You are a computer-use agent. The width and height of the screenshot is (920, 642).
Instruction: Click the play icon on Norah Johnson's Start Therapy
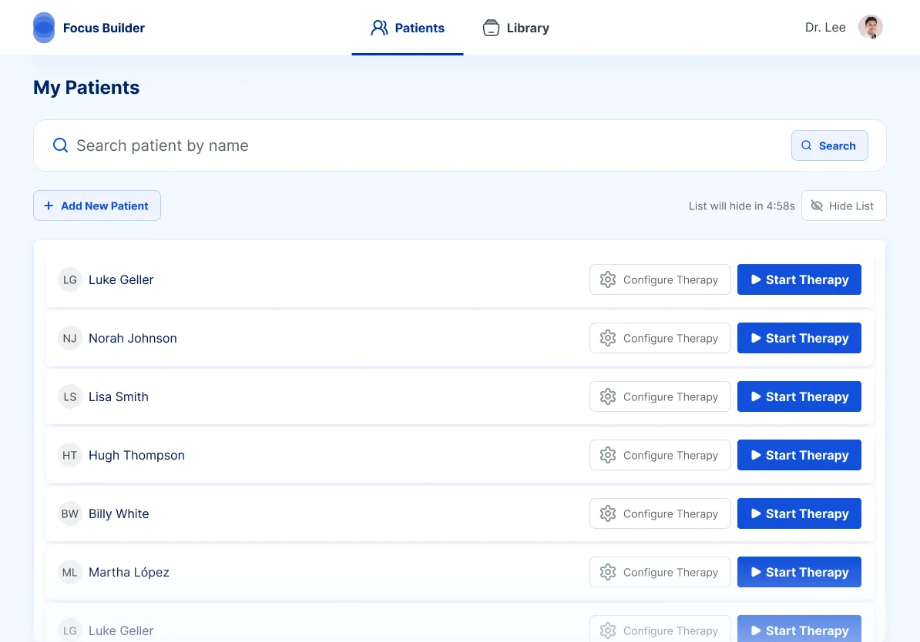(x=756, y=338)
